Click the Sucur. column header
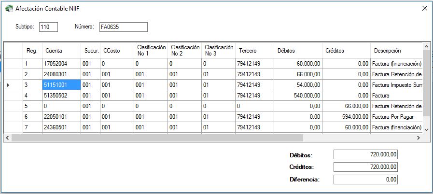 click(91, 51)
